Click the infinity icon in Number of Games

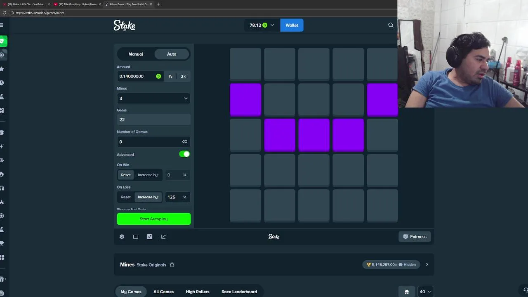click(185, 141)
